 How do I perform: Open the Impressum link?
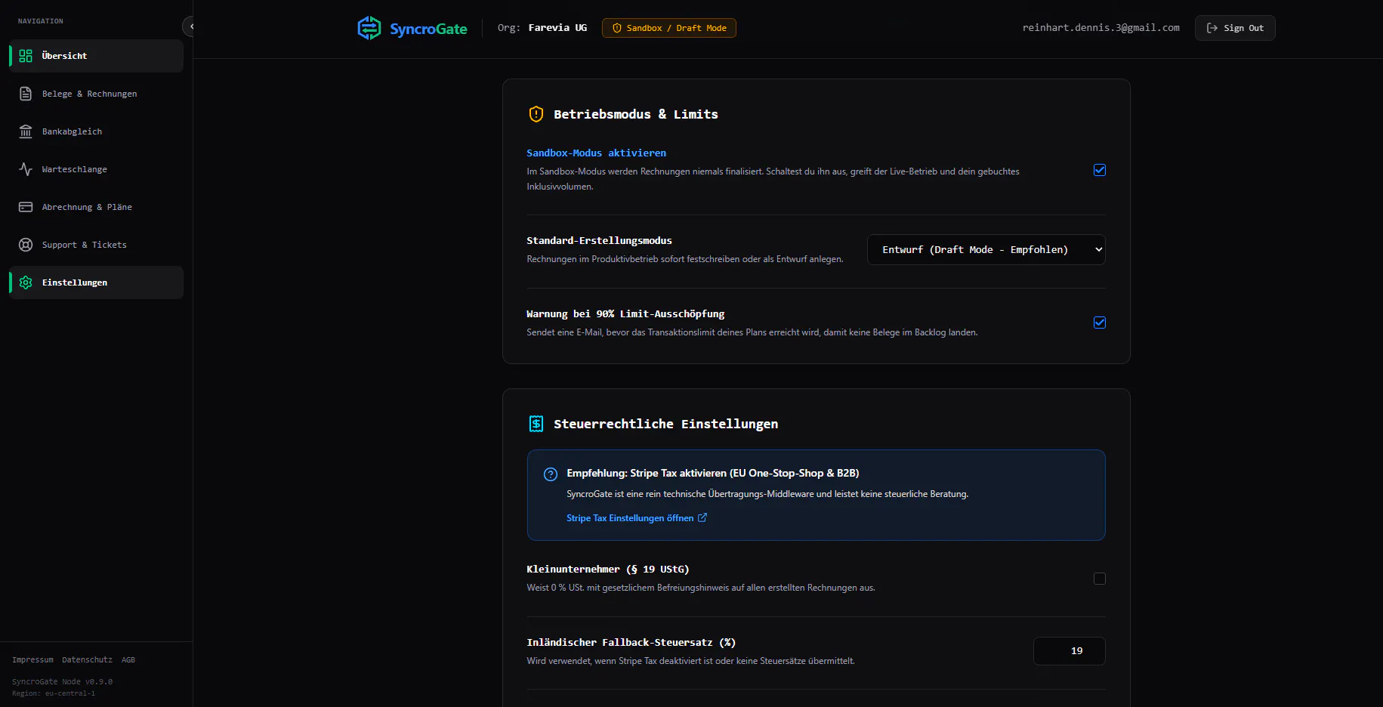tap(32, 660)
